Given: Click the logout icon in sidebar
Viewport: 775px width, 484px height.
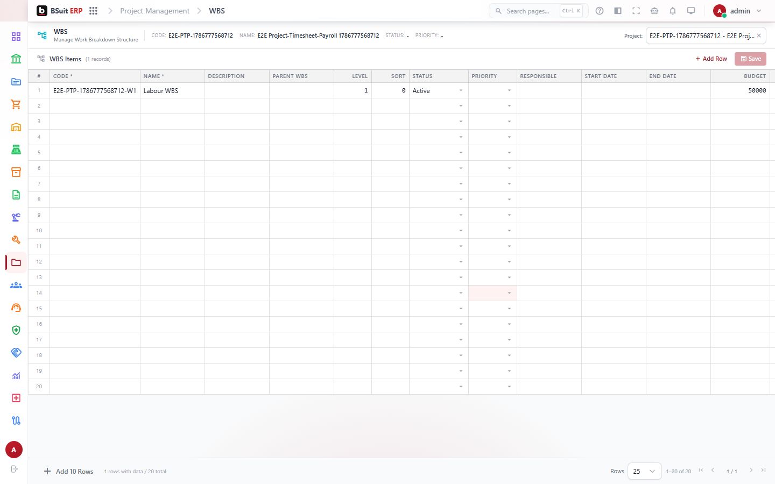Looking at the screenshot, I should pos(15,469).
